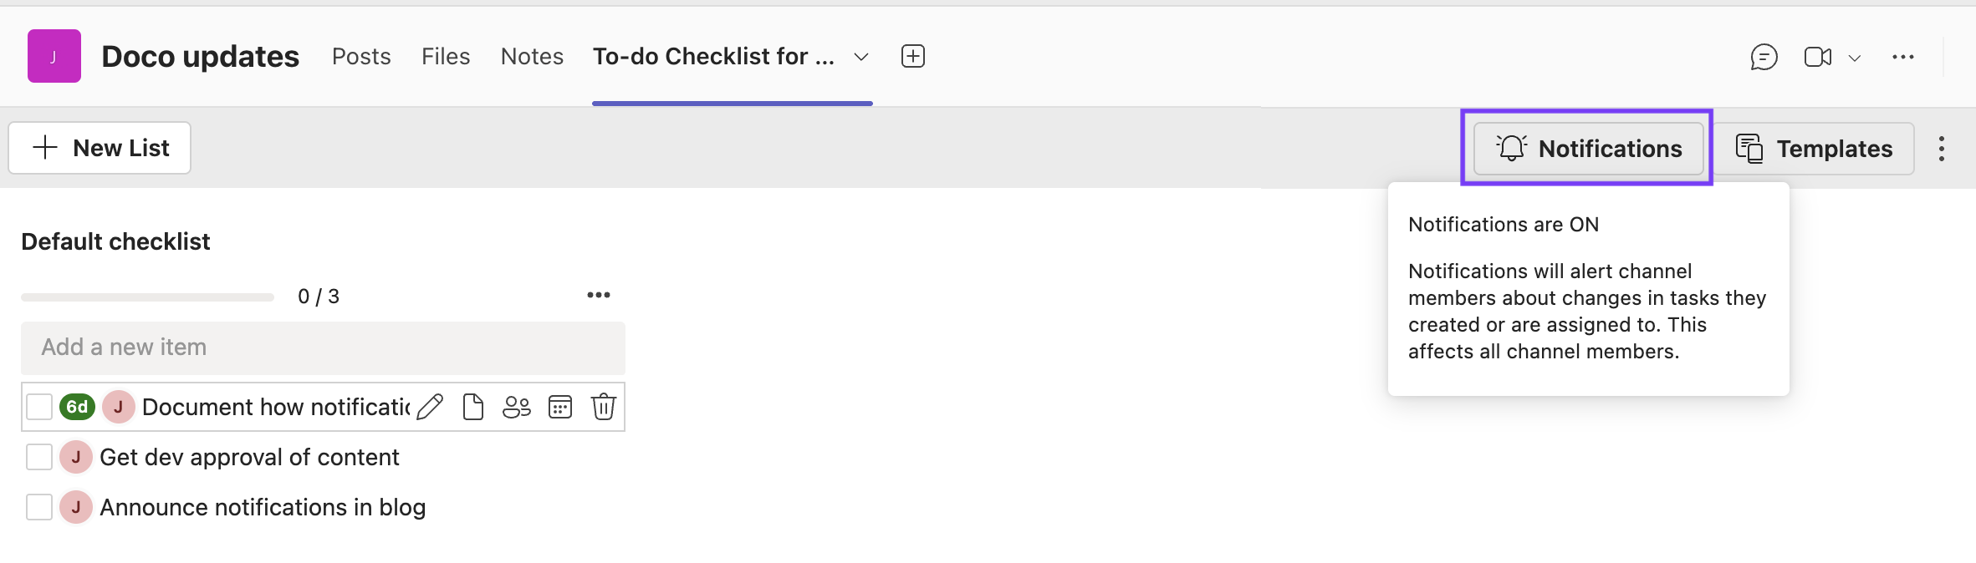Image resolution: width=1976 pixels, height=563 pixels.
Task: Switch to the Posts tab
Action: tap(361, 56)
